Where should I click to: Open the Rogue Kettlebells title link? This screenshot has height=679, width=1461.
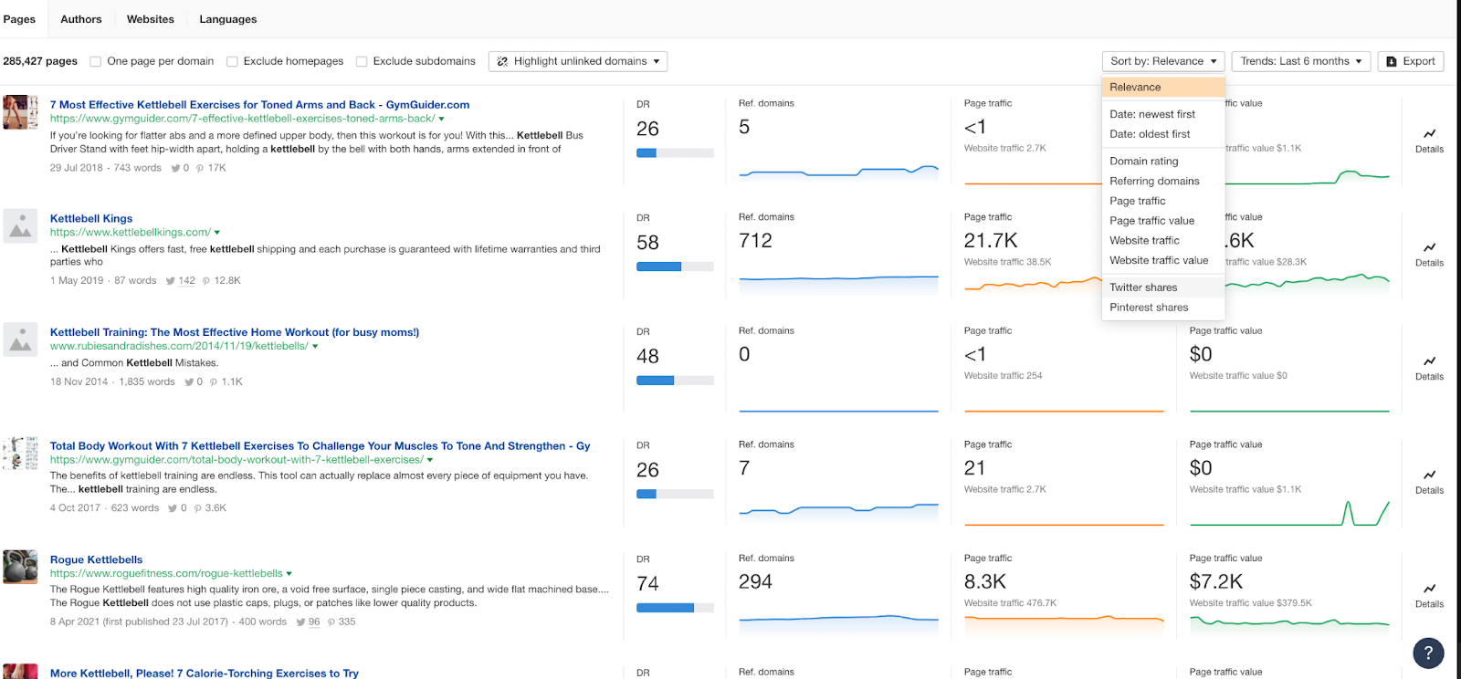pos(97,560)
